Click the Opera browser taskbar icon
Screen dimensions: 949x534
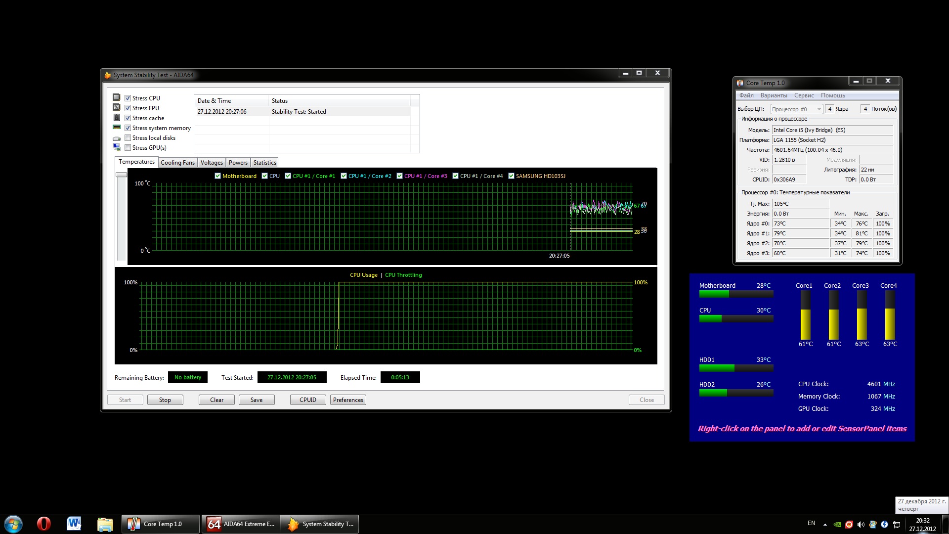tap(43, 524)
